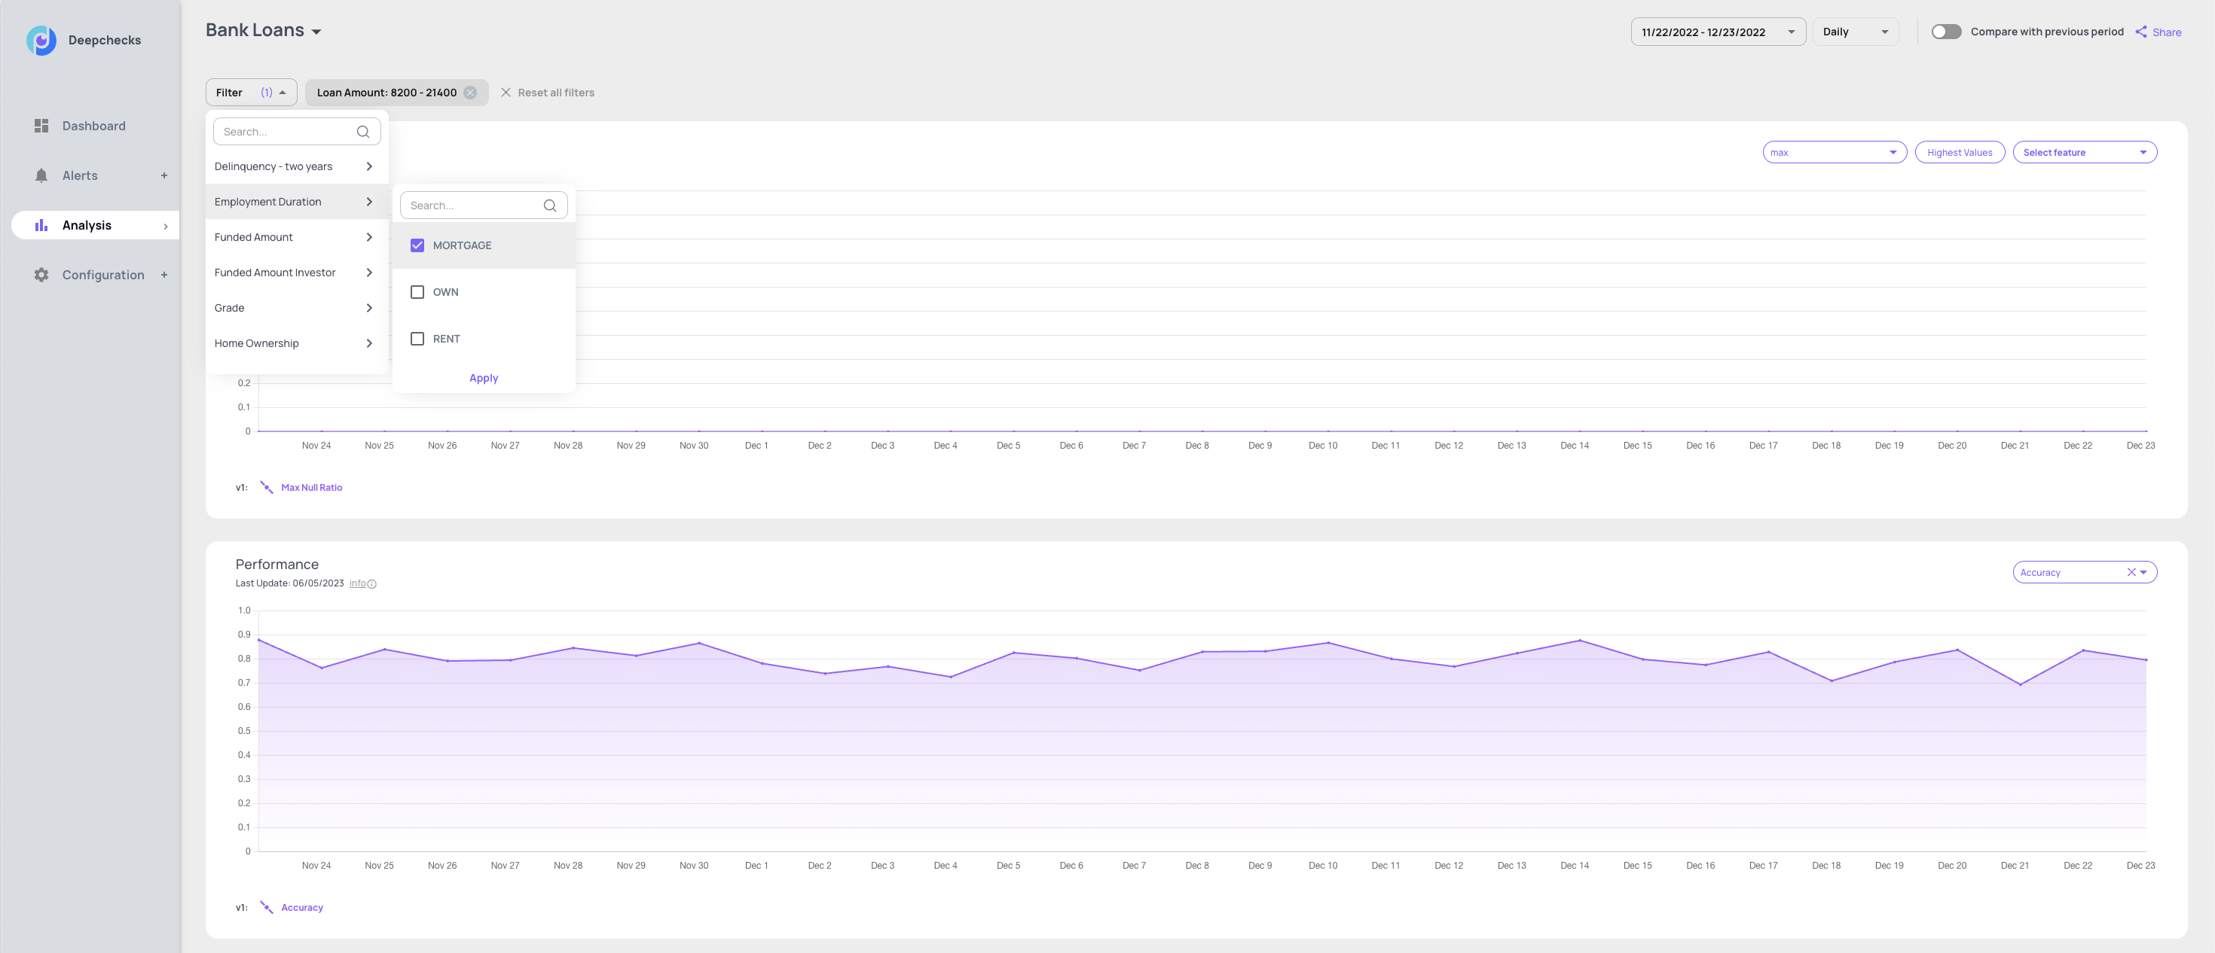Open the date range dropdown
Image resolution: width=2215 pixels, height=953 pixels.
click(1717, 32)
